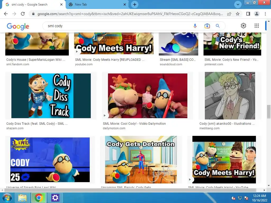Click the vertical scrollbar thumb
271x203 pixels.
(x=269, y=112)
